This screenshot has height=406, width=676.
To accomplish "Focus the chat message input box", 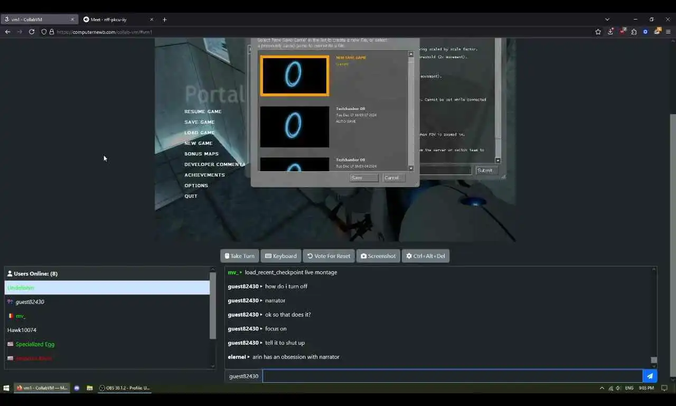I will 453,376.
